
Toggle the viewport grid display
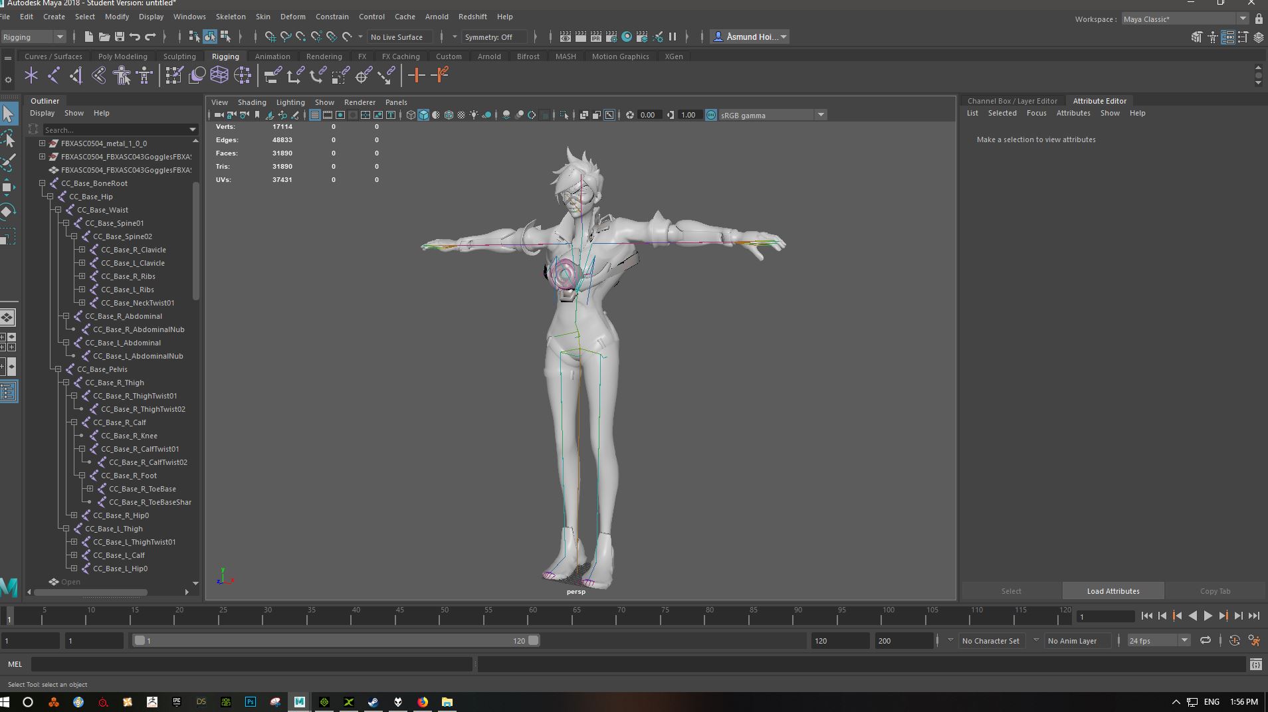pos(315,115)
